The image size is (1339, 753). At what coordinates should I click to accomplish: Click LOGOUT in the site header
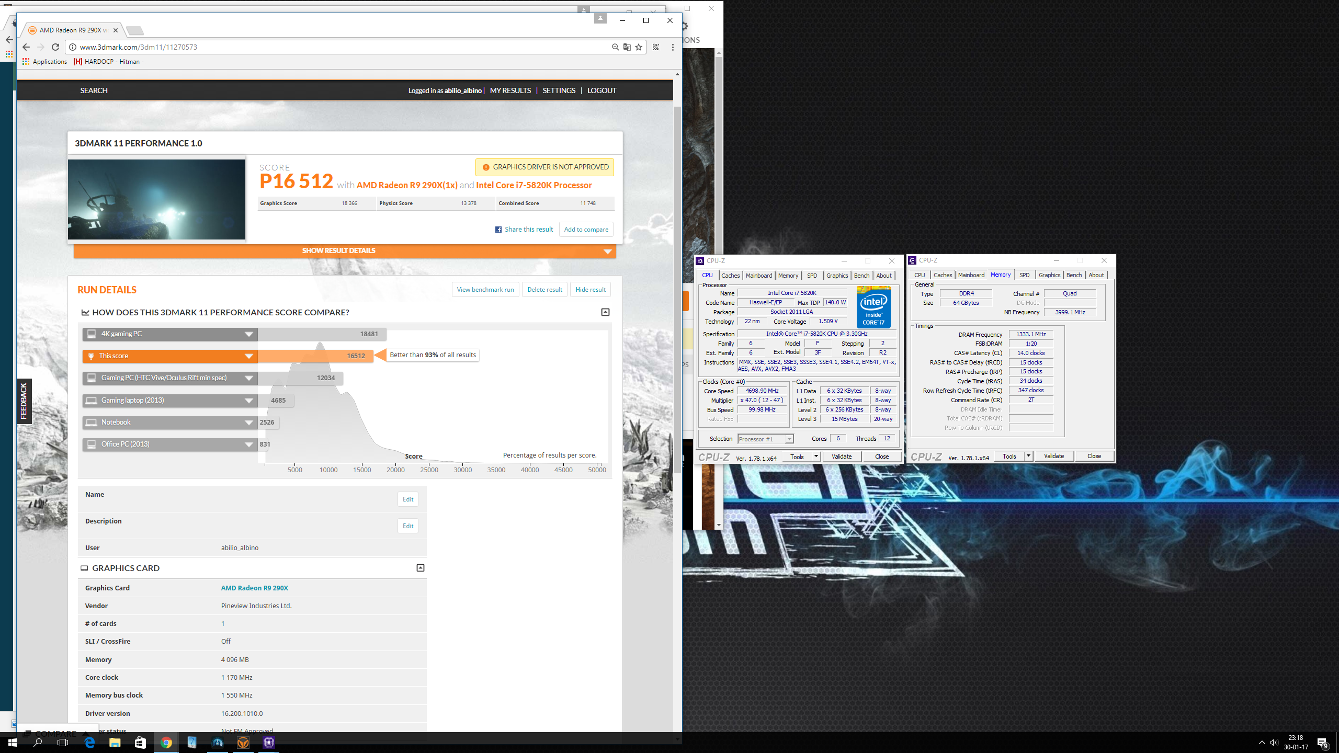point(602,90)
